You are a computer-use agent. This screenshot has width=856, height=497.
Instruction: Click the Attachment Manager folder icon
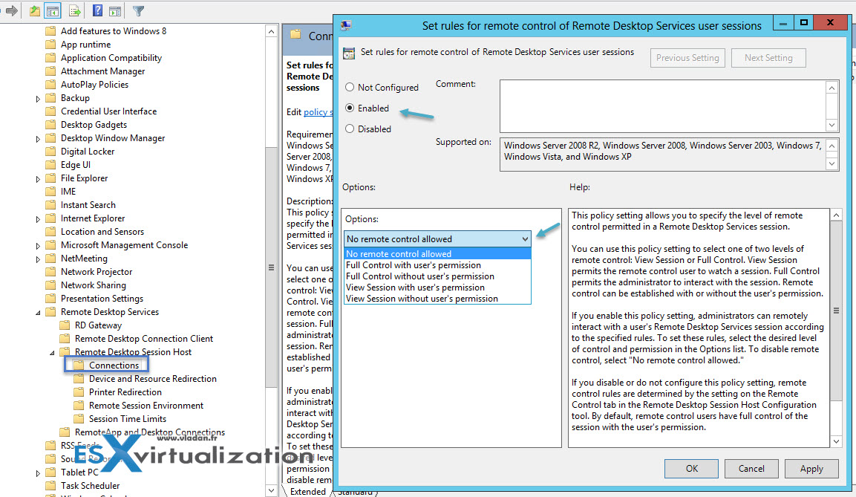pyautogui.click(x=50, y=71)
